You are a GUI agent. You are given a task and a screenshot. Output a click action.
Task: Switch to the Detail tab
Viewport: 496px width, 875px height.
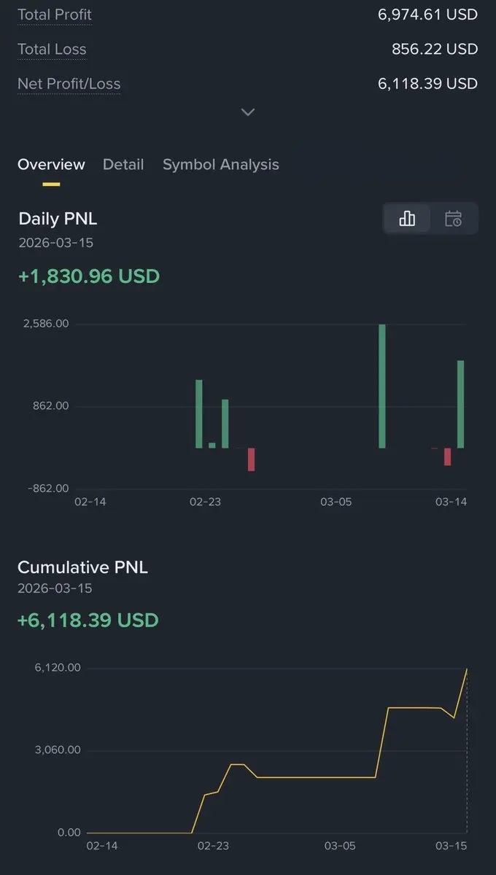(123, 165)
